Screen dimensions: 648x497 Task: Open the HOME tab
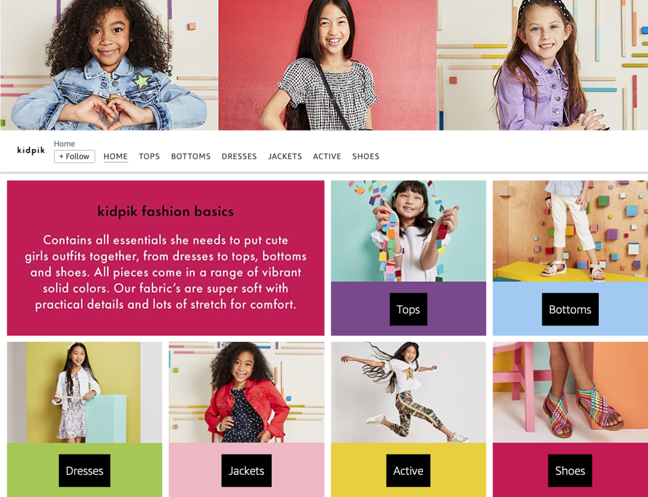tap(116, 156)
